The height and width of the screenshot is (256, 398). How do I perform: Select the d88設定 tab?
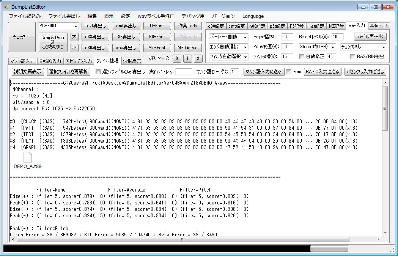(216, 26)
